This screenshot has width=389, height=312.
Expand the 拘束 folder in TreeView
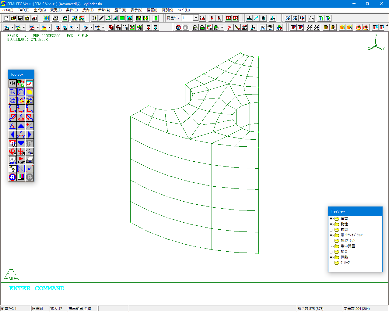click(x=331, y=230)
